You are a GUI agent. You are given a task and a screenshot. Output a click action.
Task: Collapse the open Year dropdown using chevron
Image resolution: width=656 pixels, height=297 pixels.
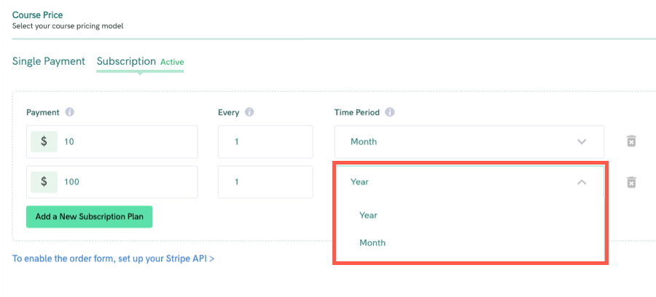(582, 182)
